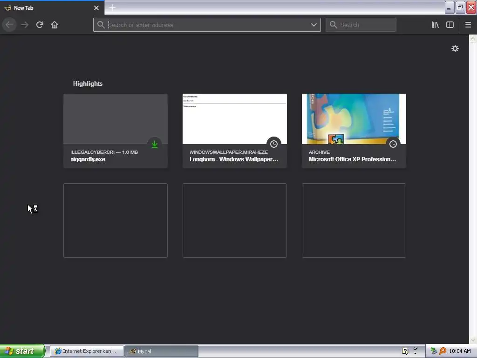Click the 10:04 AM clock
This screenshot has height=358, width=477.
point(460,351)
